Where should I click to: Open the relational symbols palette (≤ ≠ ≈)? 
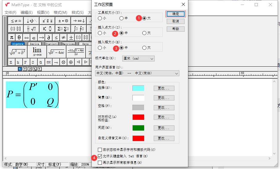click(16, 21)
